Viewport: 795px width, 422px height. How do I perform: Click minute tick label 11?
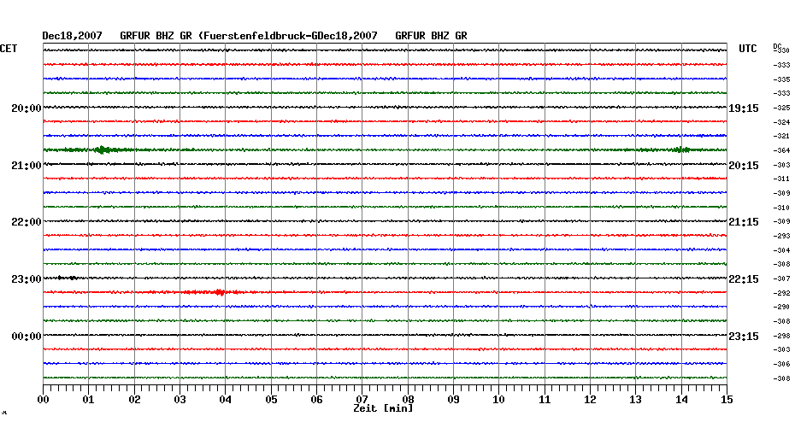[x=545, y=399]
